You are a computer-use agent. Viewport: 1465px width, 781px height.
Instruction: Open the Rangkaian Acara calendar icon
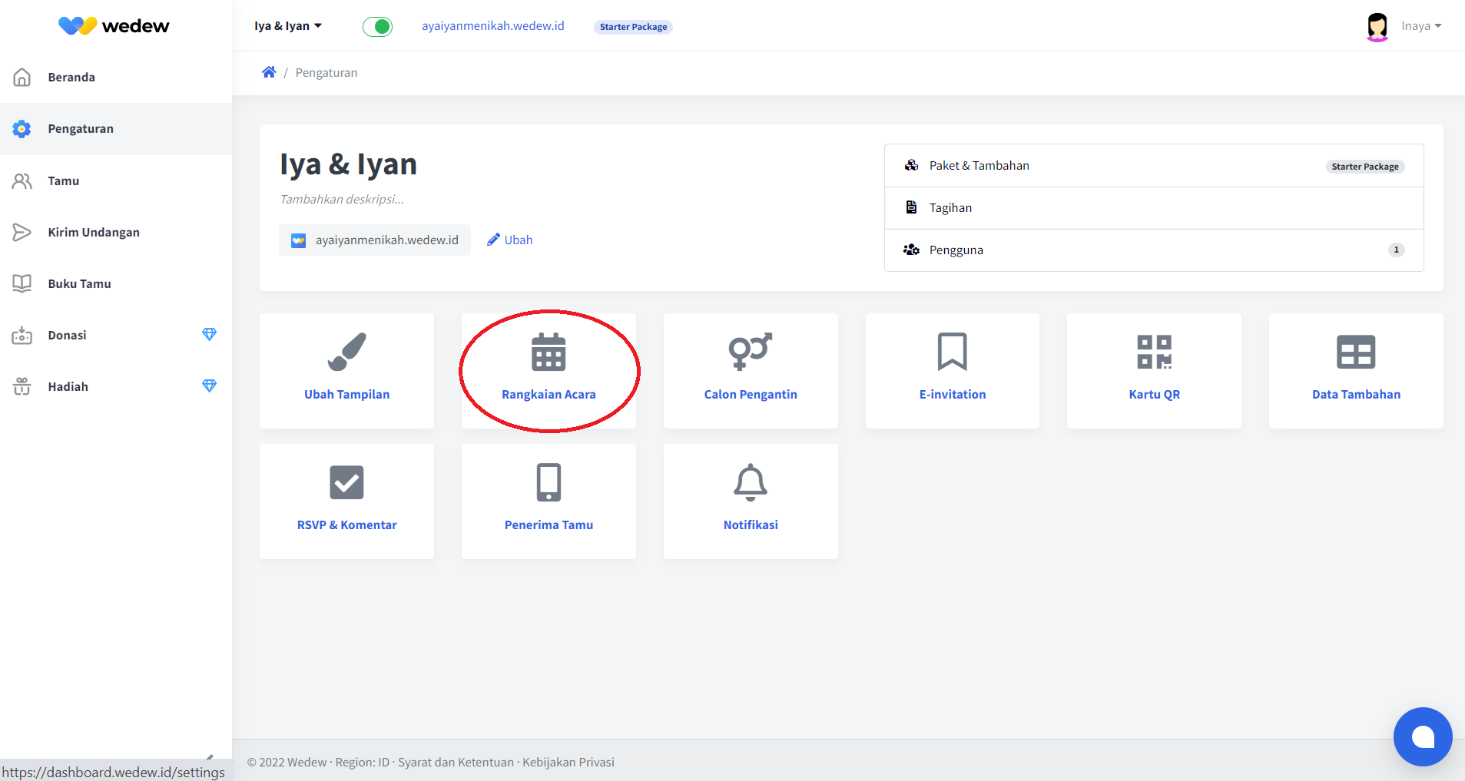pos(549,352)
